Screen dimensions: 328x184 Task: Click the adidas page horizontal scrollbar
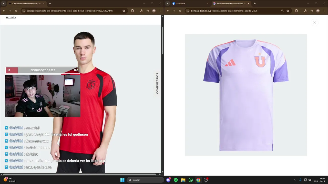80,174
